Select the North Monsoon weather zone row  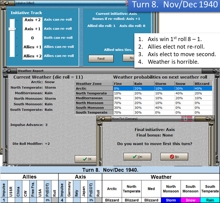(x=144, y=103)
